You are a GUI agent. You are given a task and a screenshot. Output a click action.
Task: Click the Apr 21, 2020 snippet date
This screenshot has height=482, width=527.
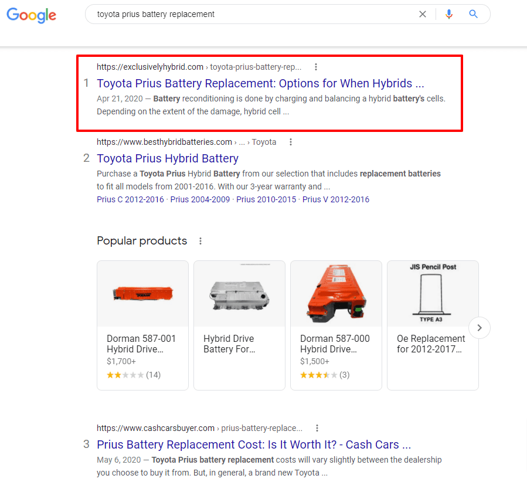[x=120, y=99]
